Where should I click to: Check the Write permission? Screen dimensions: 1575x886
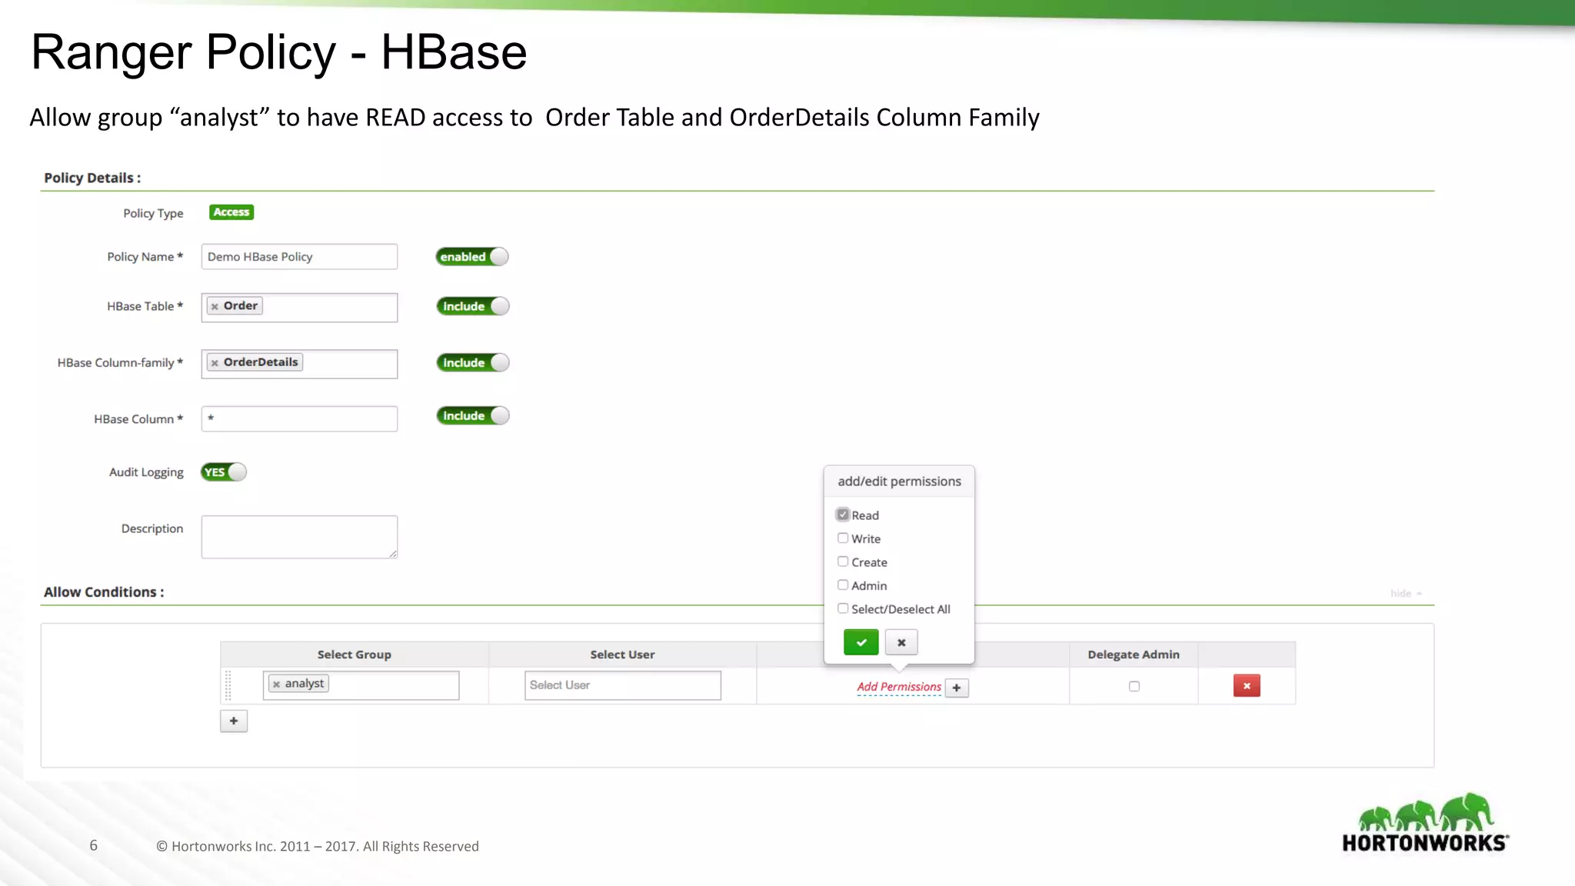pos(843,538)
